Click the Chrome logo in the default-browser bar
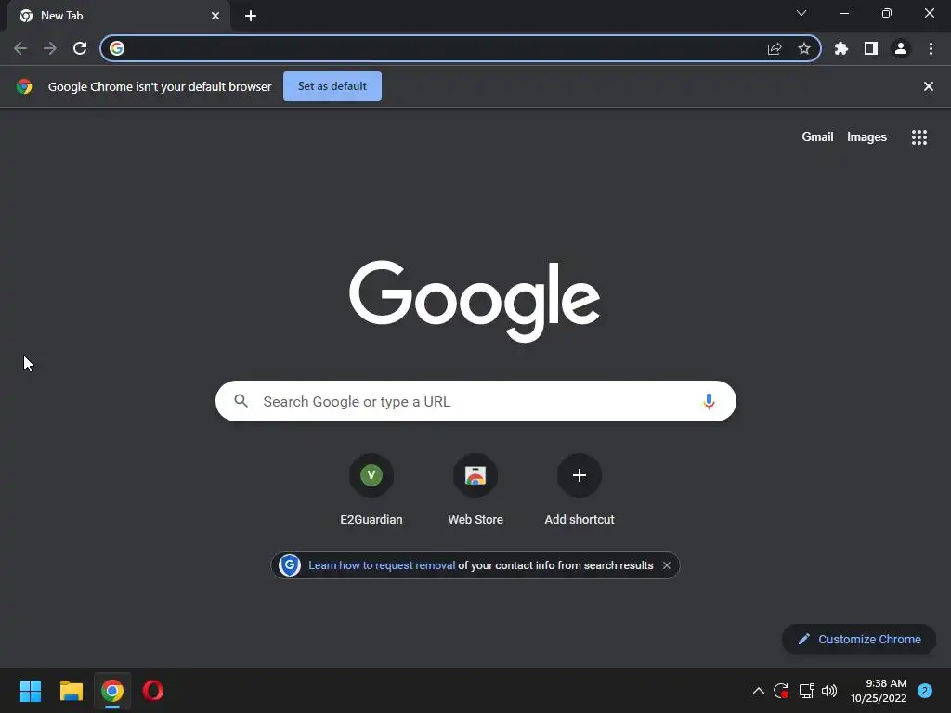 tap(24, 86)
